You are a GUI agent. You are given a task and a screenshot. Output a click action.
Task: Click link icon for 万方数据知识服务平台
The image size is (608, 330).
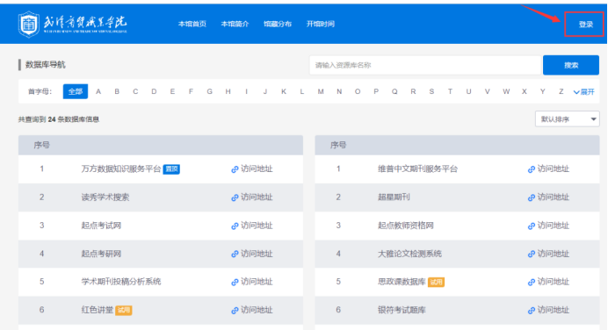pyautogui.click(x=235, y=169)
